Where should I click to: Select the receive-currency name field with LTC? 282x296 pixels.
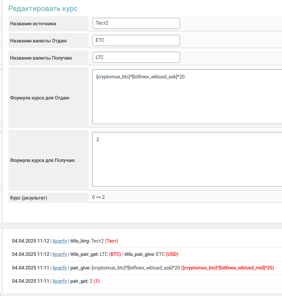point(136,57)
